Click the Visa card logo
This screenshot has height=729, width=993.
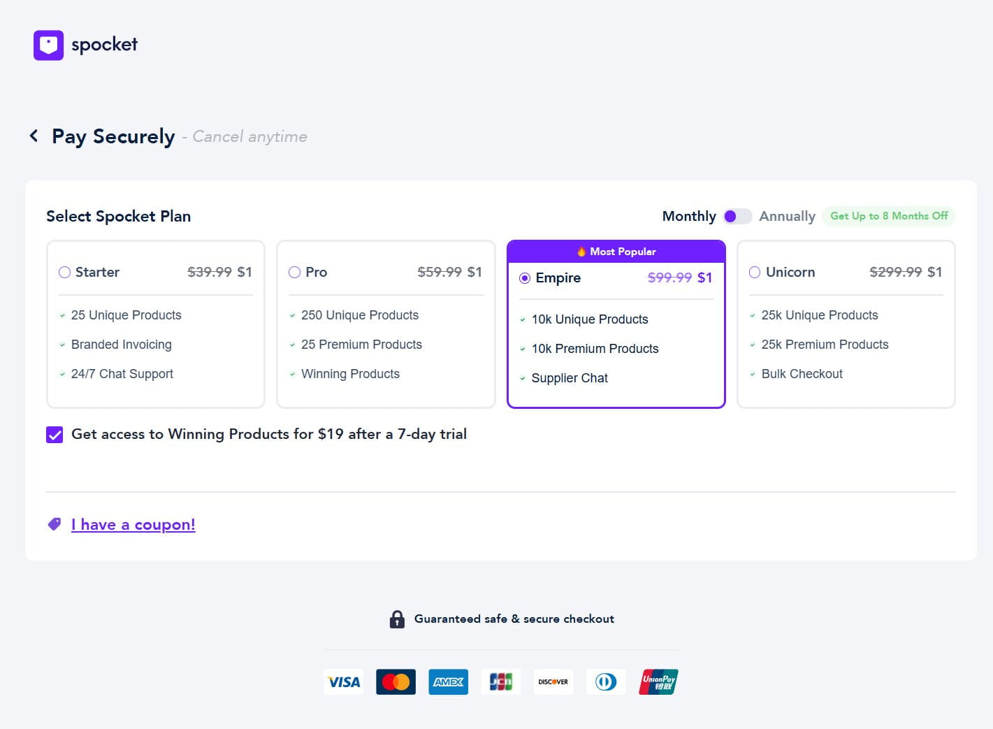(344, 681)
